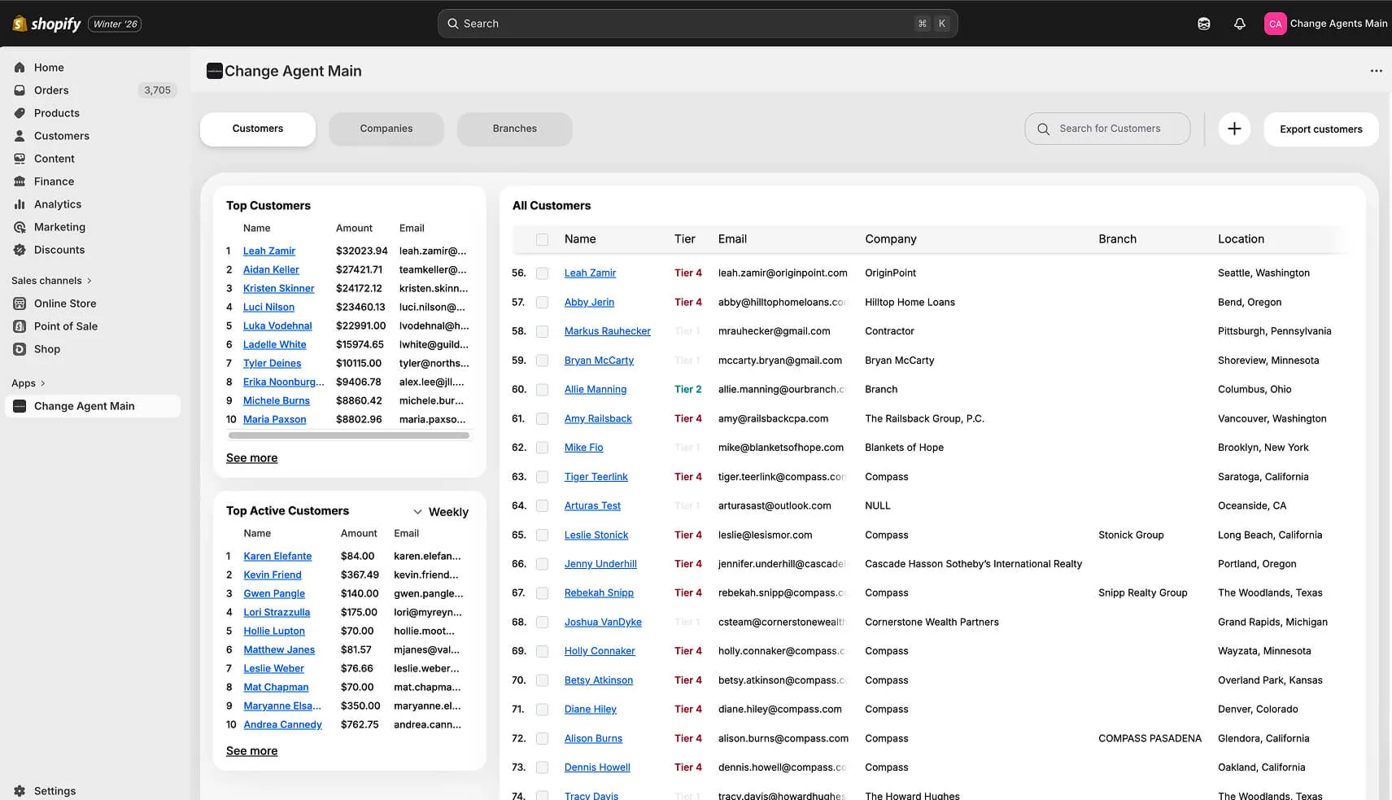
Task: Click the Change Agent Main app icon in sidebar
Action: pos(20,406)
